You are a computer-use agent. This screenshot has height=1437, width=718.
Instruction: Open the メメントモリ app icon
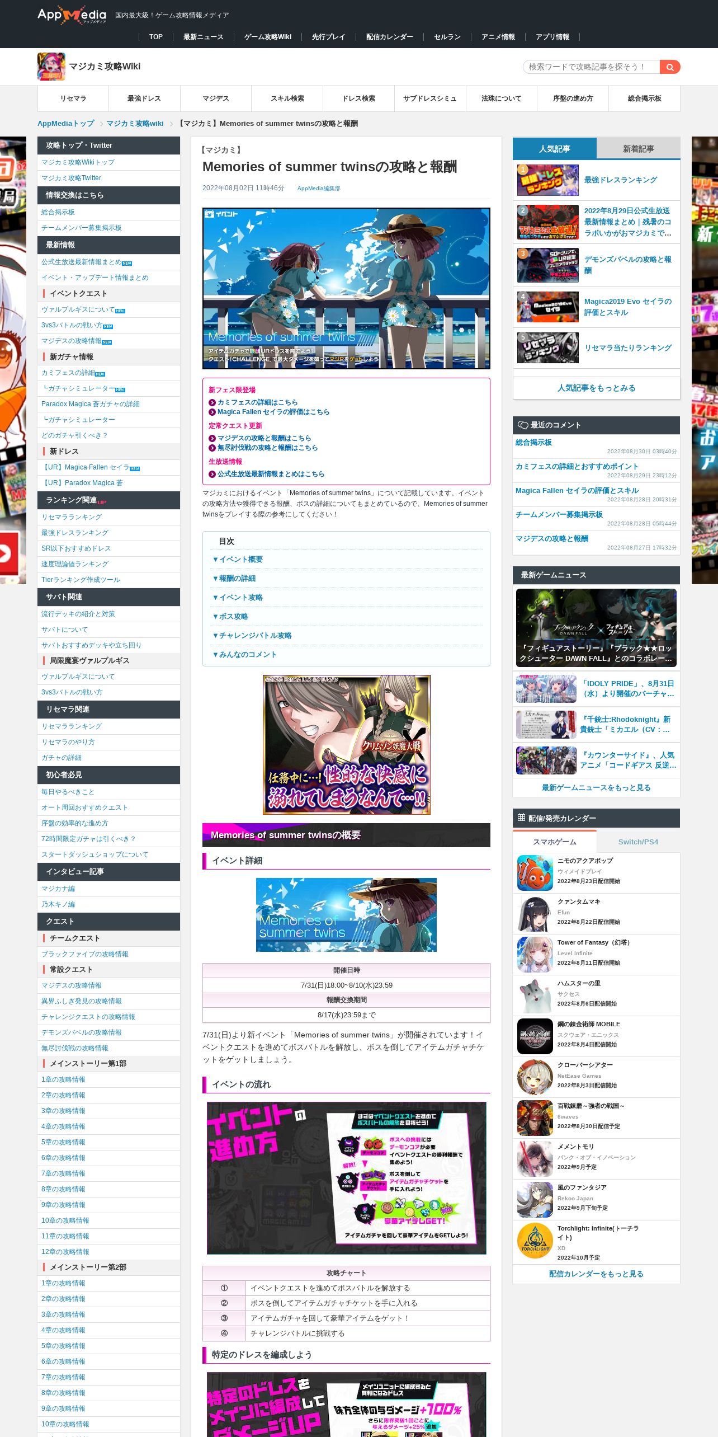point(535,1158)
